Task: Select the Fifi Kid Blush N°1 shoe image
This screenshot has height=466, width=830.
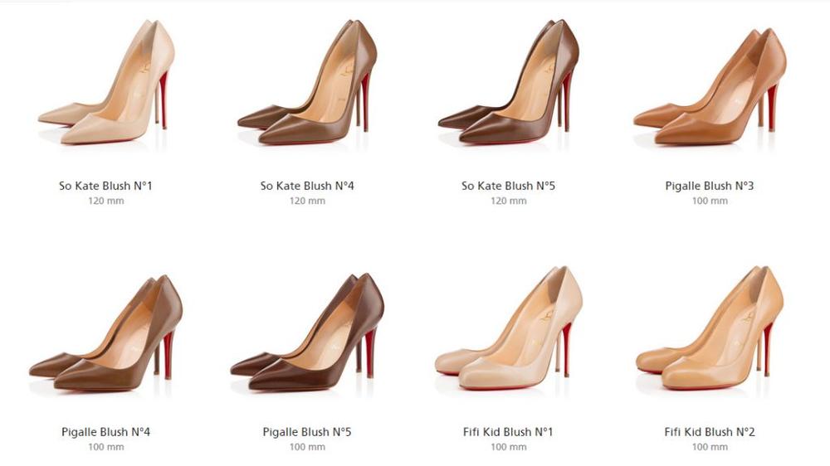Action: click(x=508, y=330)
